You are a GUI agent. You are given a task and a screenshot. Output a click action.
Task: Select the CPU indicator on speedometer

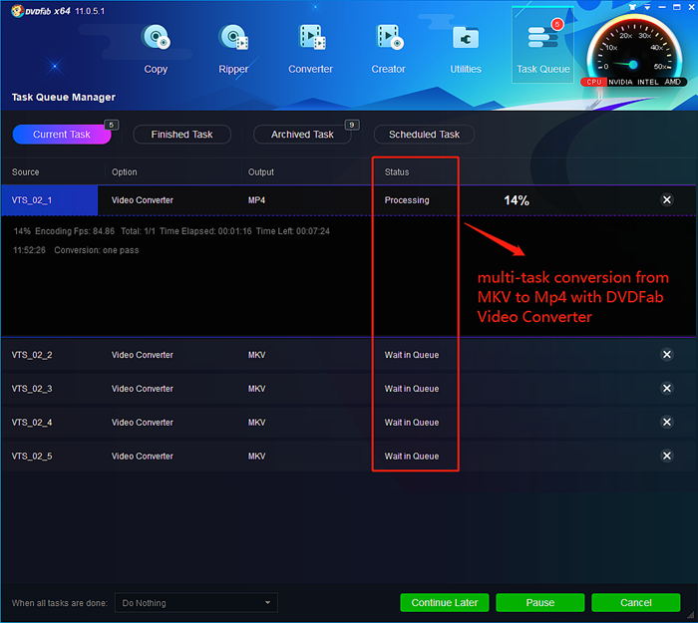click(x=594, y=82)
